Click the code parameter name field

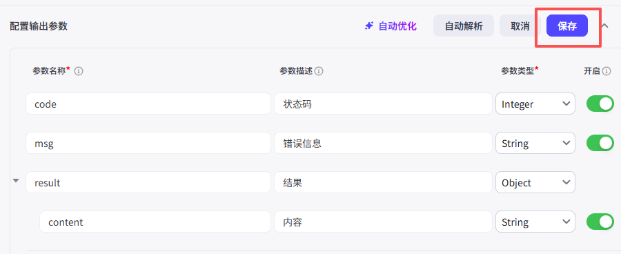(148, 104)
